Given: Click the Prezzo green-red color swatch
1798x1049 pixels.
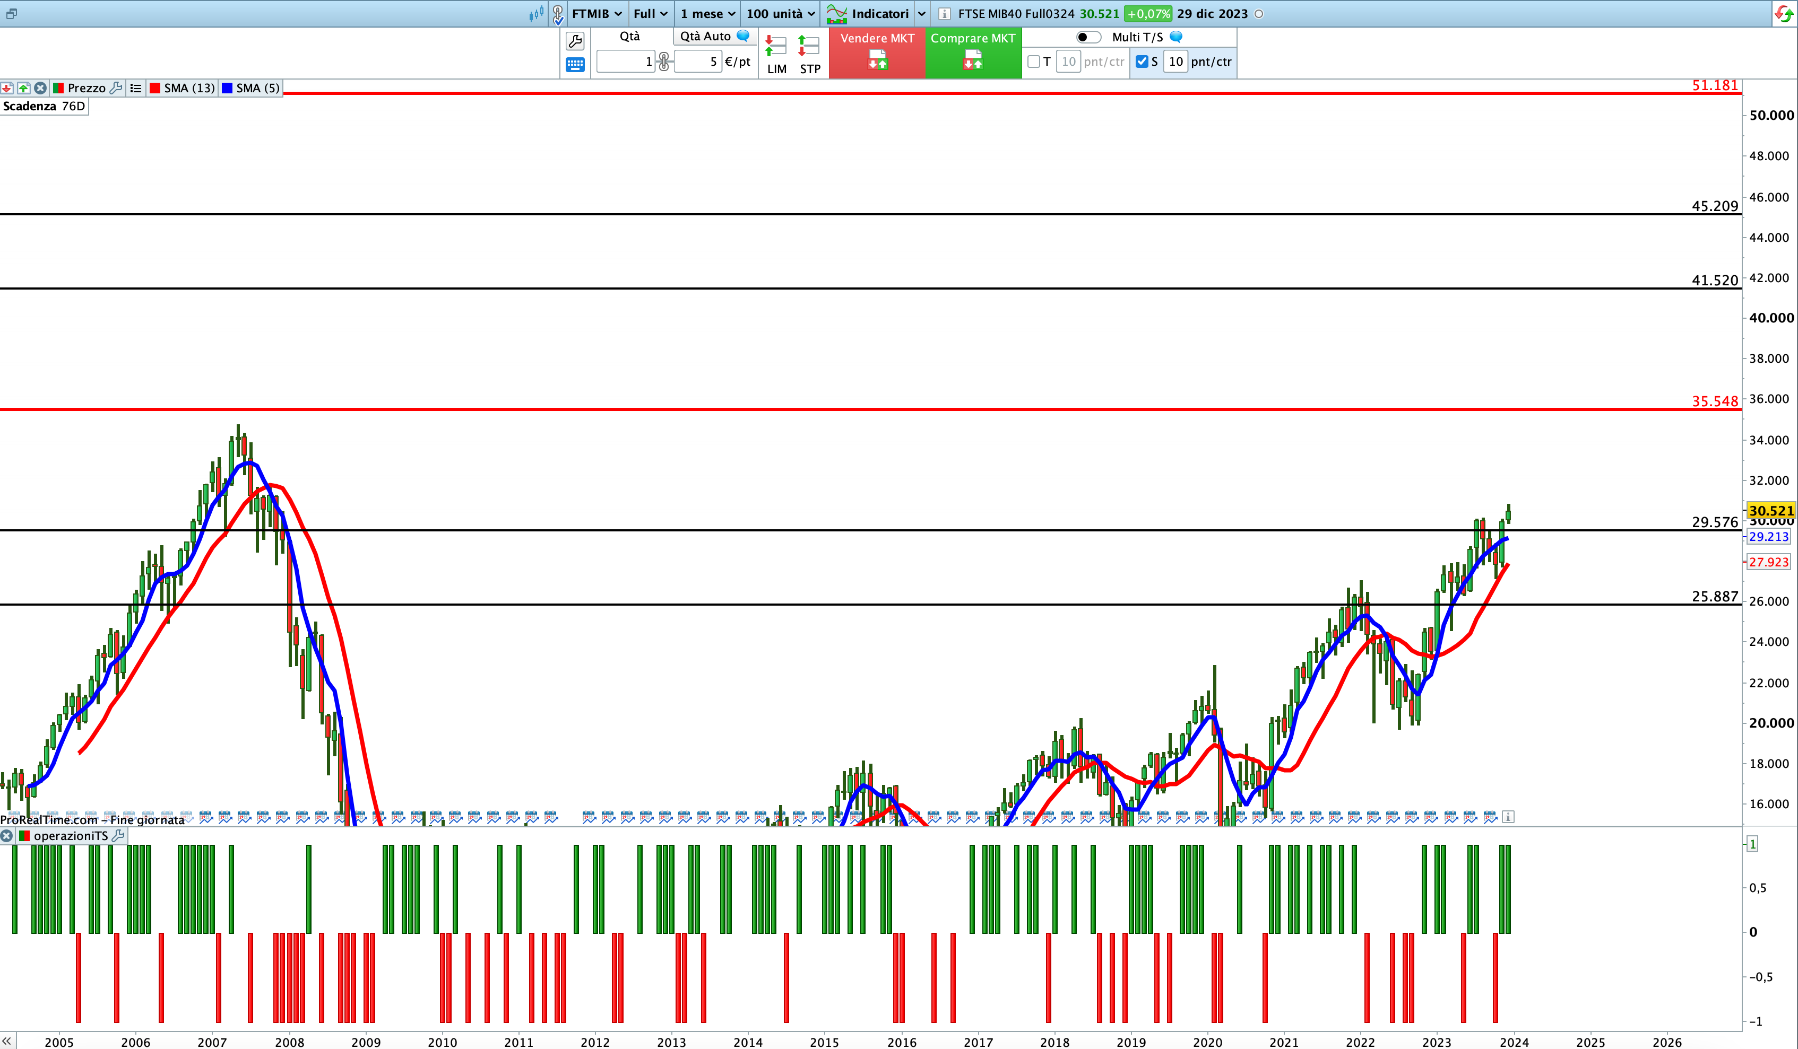Looking at the screenshot, I should pos(58,88).
